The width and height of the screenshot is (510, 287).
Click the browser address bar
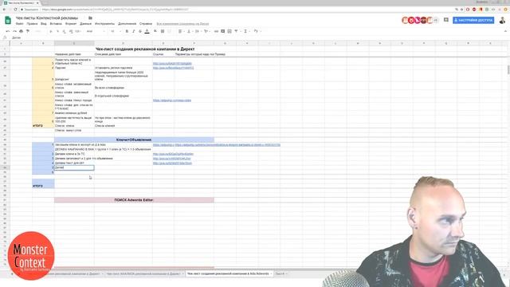(x=237, y=10)
